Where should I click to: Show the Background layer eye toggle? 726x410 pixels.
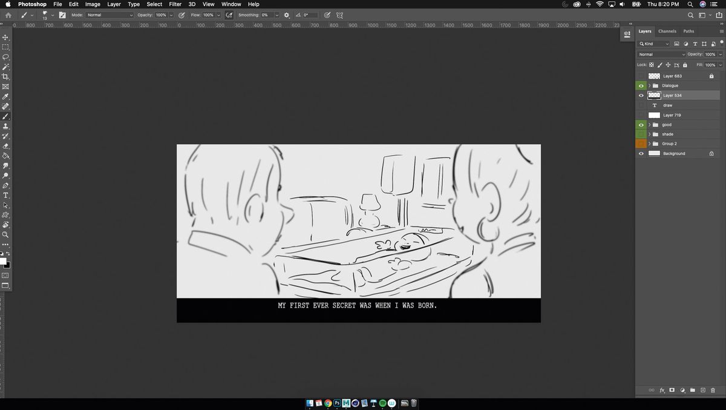(x=641, y=153)
